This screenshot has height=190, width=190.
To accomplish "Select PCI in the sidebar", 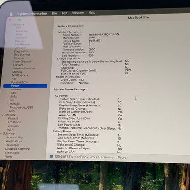I will [x=14, y=79].
